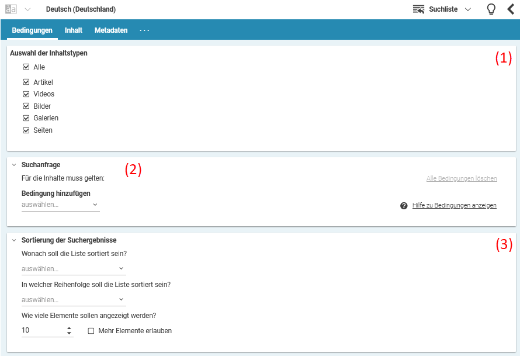Click the help question mark icon
The height and width of the screenshot is (356, 520).
click(x=403, y=205)
